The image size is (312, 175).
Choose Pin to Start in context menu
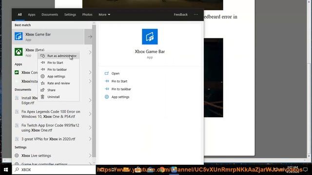point(58,63)
